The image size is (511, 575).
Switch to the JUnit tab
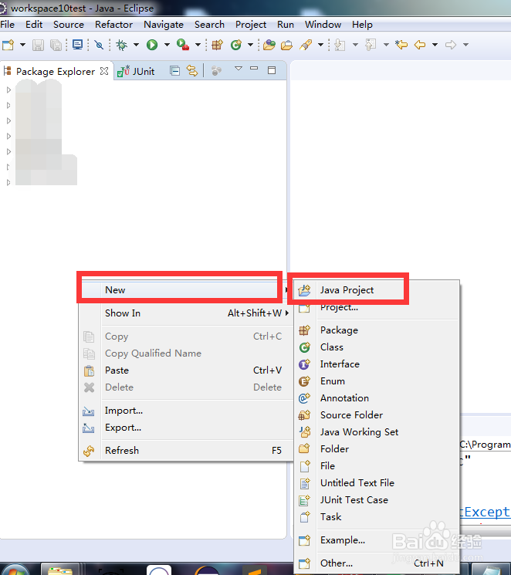pyautogui.click(x=136, y=71)
